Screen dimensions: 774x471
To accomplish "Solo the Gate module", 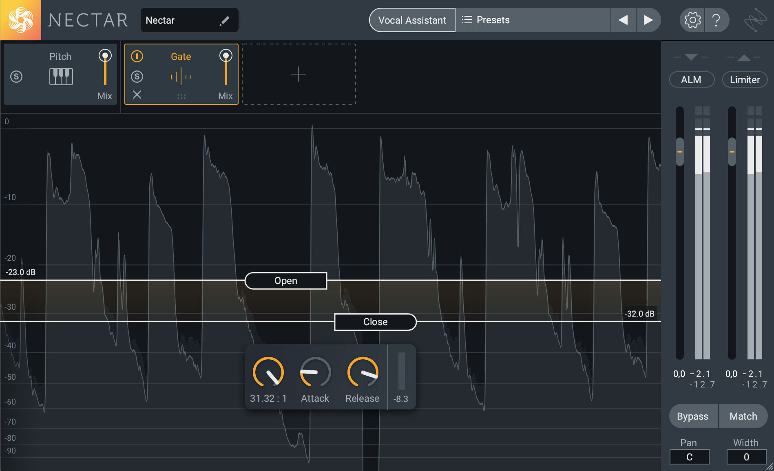I will click(137, 76).
